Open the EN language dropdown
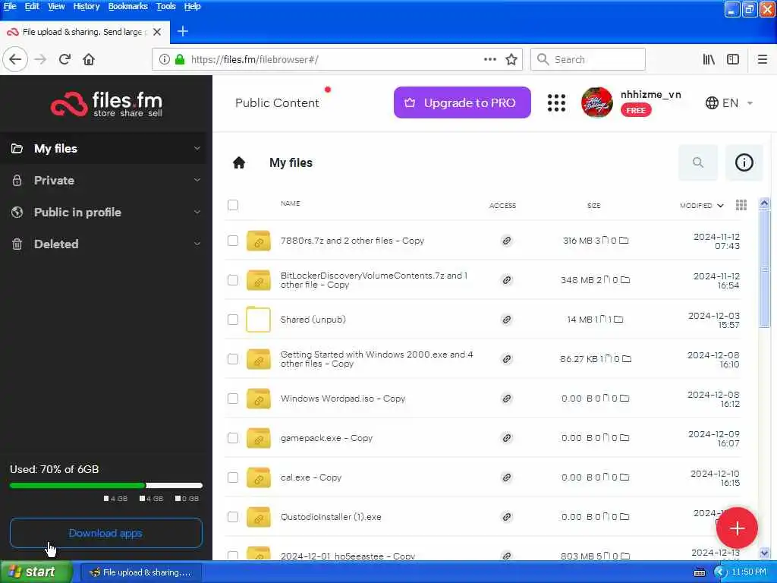This screenshot has height=583, width=777. click(x=729, y=102)
